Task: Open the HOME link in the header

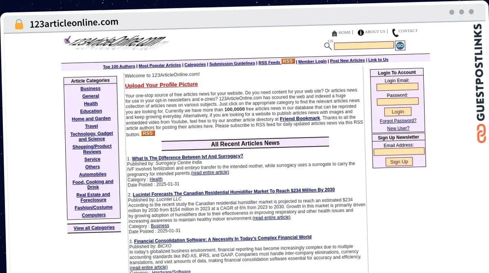Action: tap(344, 33)
